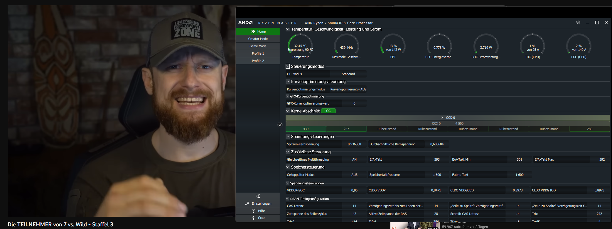
Task: Collapse the Kerne-Abschnitt section
Action: 288,111
